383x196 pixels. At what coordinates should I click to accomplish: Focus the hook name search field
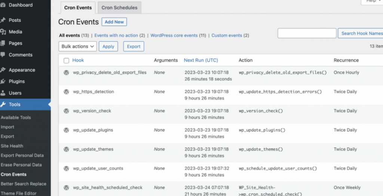click(x=307, y=33)
